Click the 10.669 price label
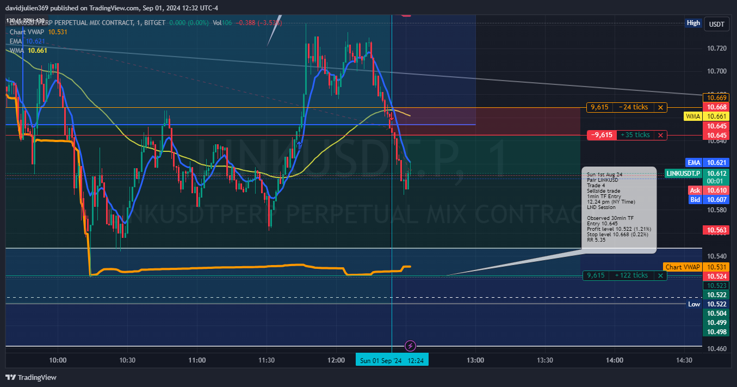737x387 pixels. point(715,98)
